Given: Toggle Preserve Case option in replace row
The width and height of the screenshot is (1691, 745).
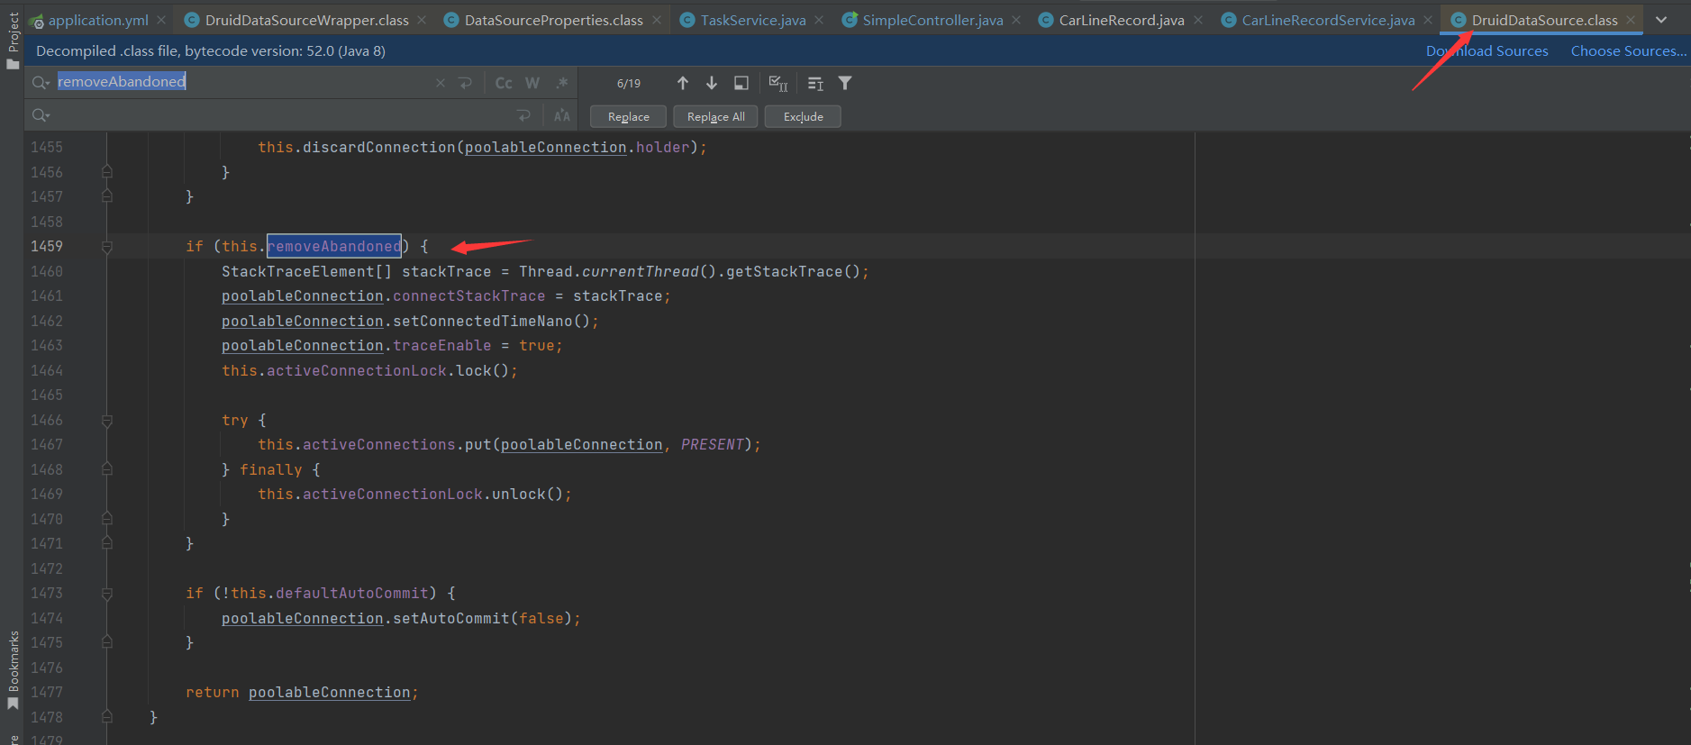Looking at the screenshot, I should [x=562, y=115].
